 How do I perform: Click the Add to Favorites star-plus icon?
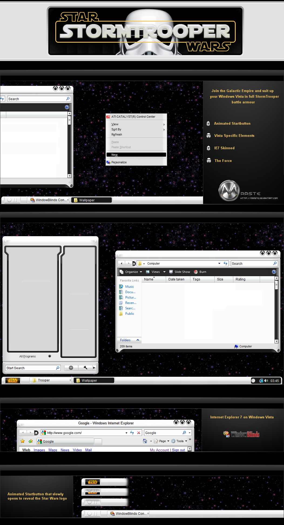(x=31, y=441)
